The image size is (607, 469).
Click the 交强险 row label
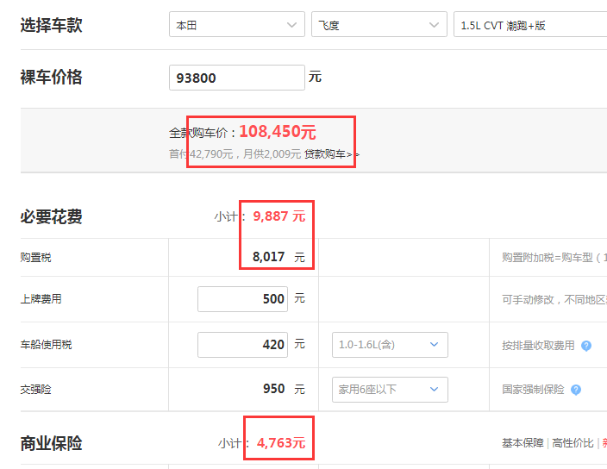[x=35, y=390]
